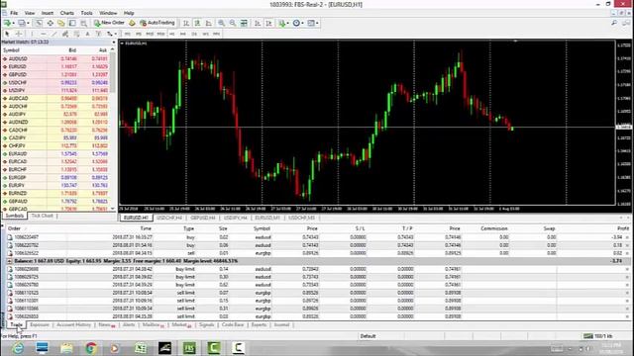Switch to D1 timeframe
Image resolution: width=634 pixels, height=356 pixels.
point(194,34)
